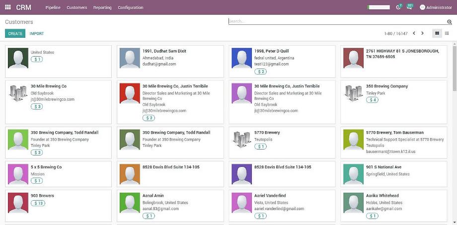Click the 5770 Brewery building icon
The image size is (457, 225).
241,140
